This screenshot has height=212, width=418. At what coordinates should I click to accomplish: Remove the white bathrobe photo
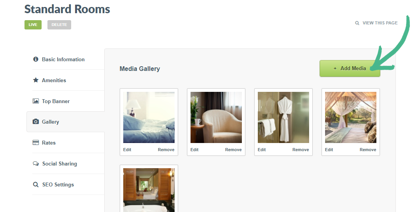(x=301, y=150)
